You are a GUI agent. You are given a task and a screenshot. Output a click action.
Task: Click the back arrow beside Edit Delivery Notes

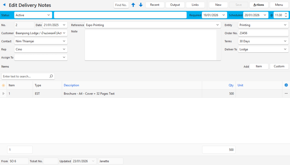click(x=4, y=5)
